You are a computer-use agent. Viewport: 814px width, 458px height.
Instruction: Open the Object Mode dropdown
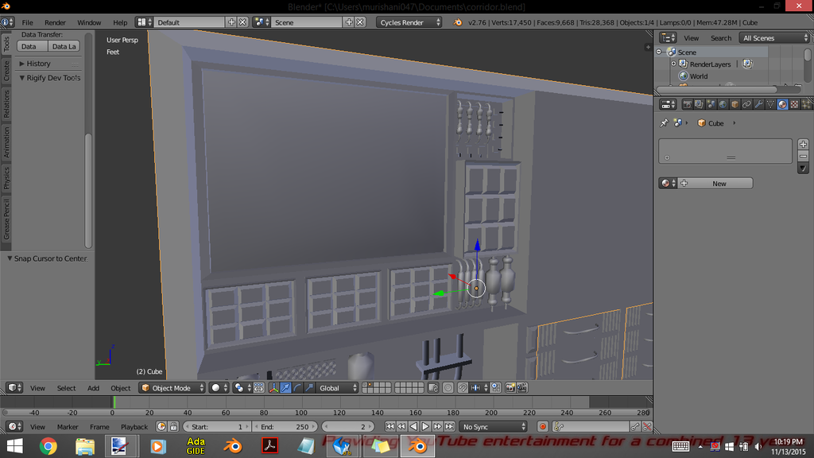pos(172,388)
